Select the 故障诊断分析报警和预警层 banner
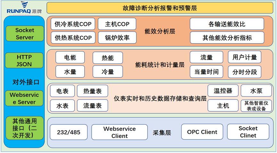Screen dimensions: 277x153 click(x=160, y=8)
